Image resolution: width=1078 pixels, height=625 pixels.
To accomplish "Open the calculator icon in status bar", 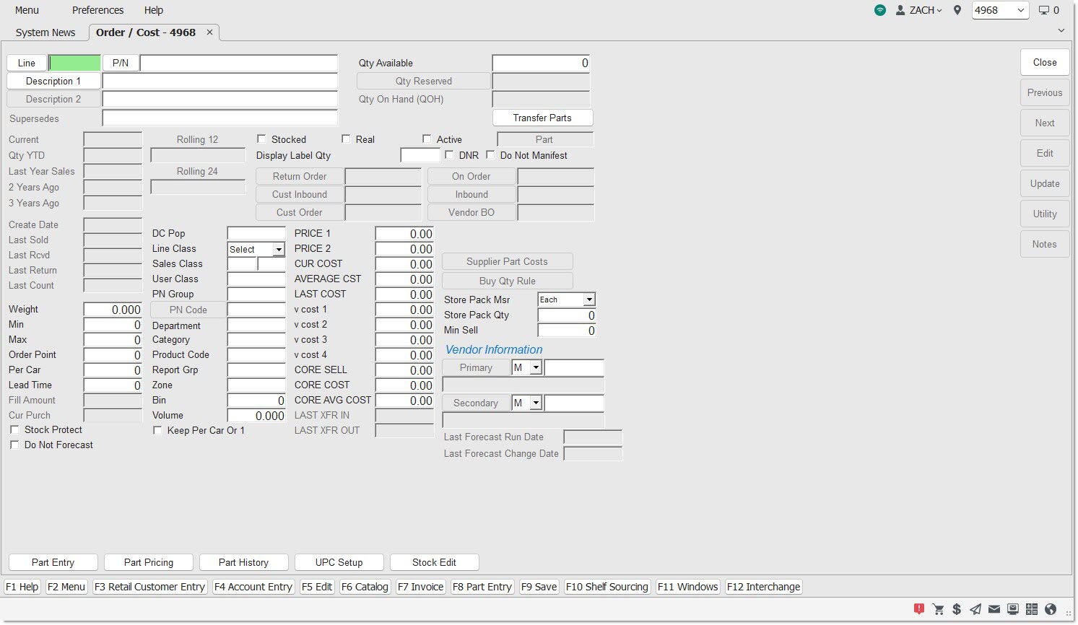I will (x=1031, y=609).
